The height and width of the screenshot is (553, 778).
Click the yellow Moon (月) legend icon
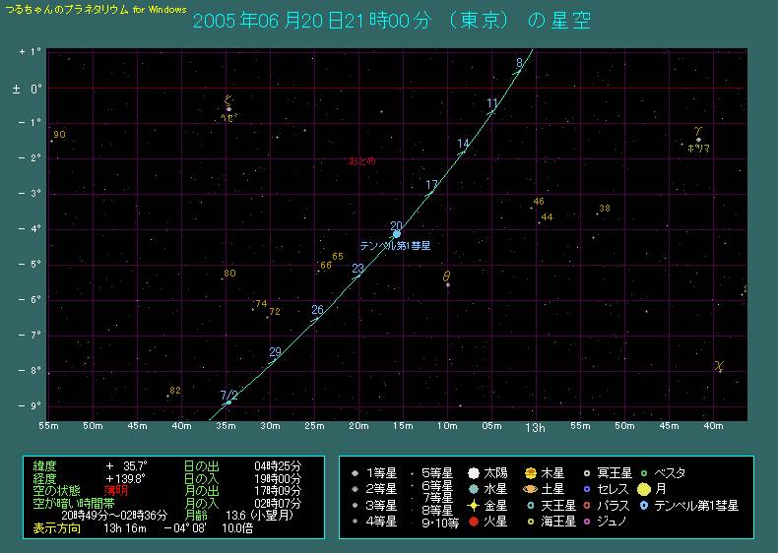click(x=644, y=488)
